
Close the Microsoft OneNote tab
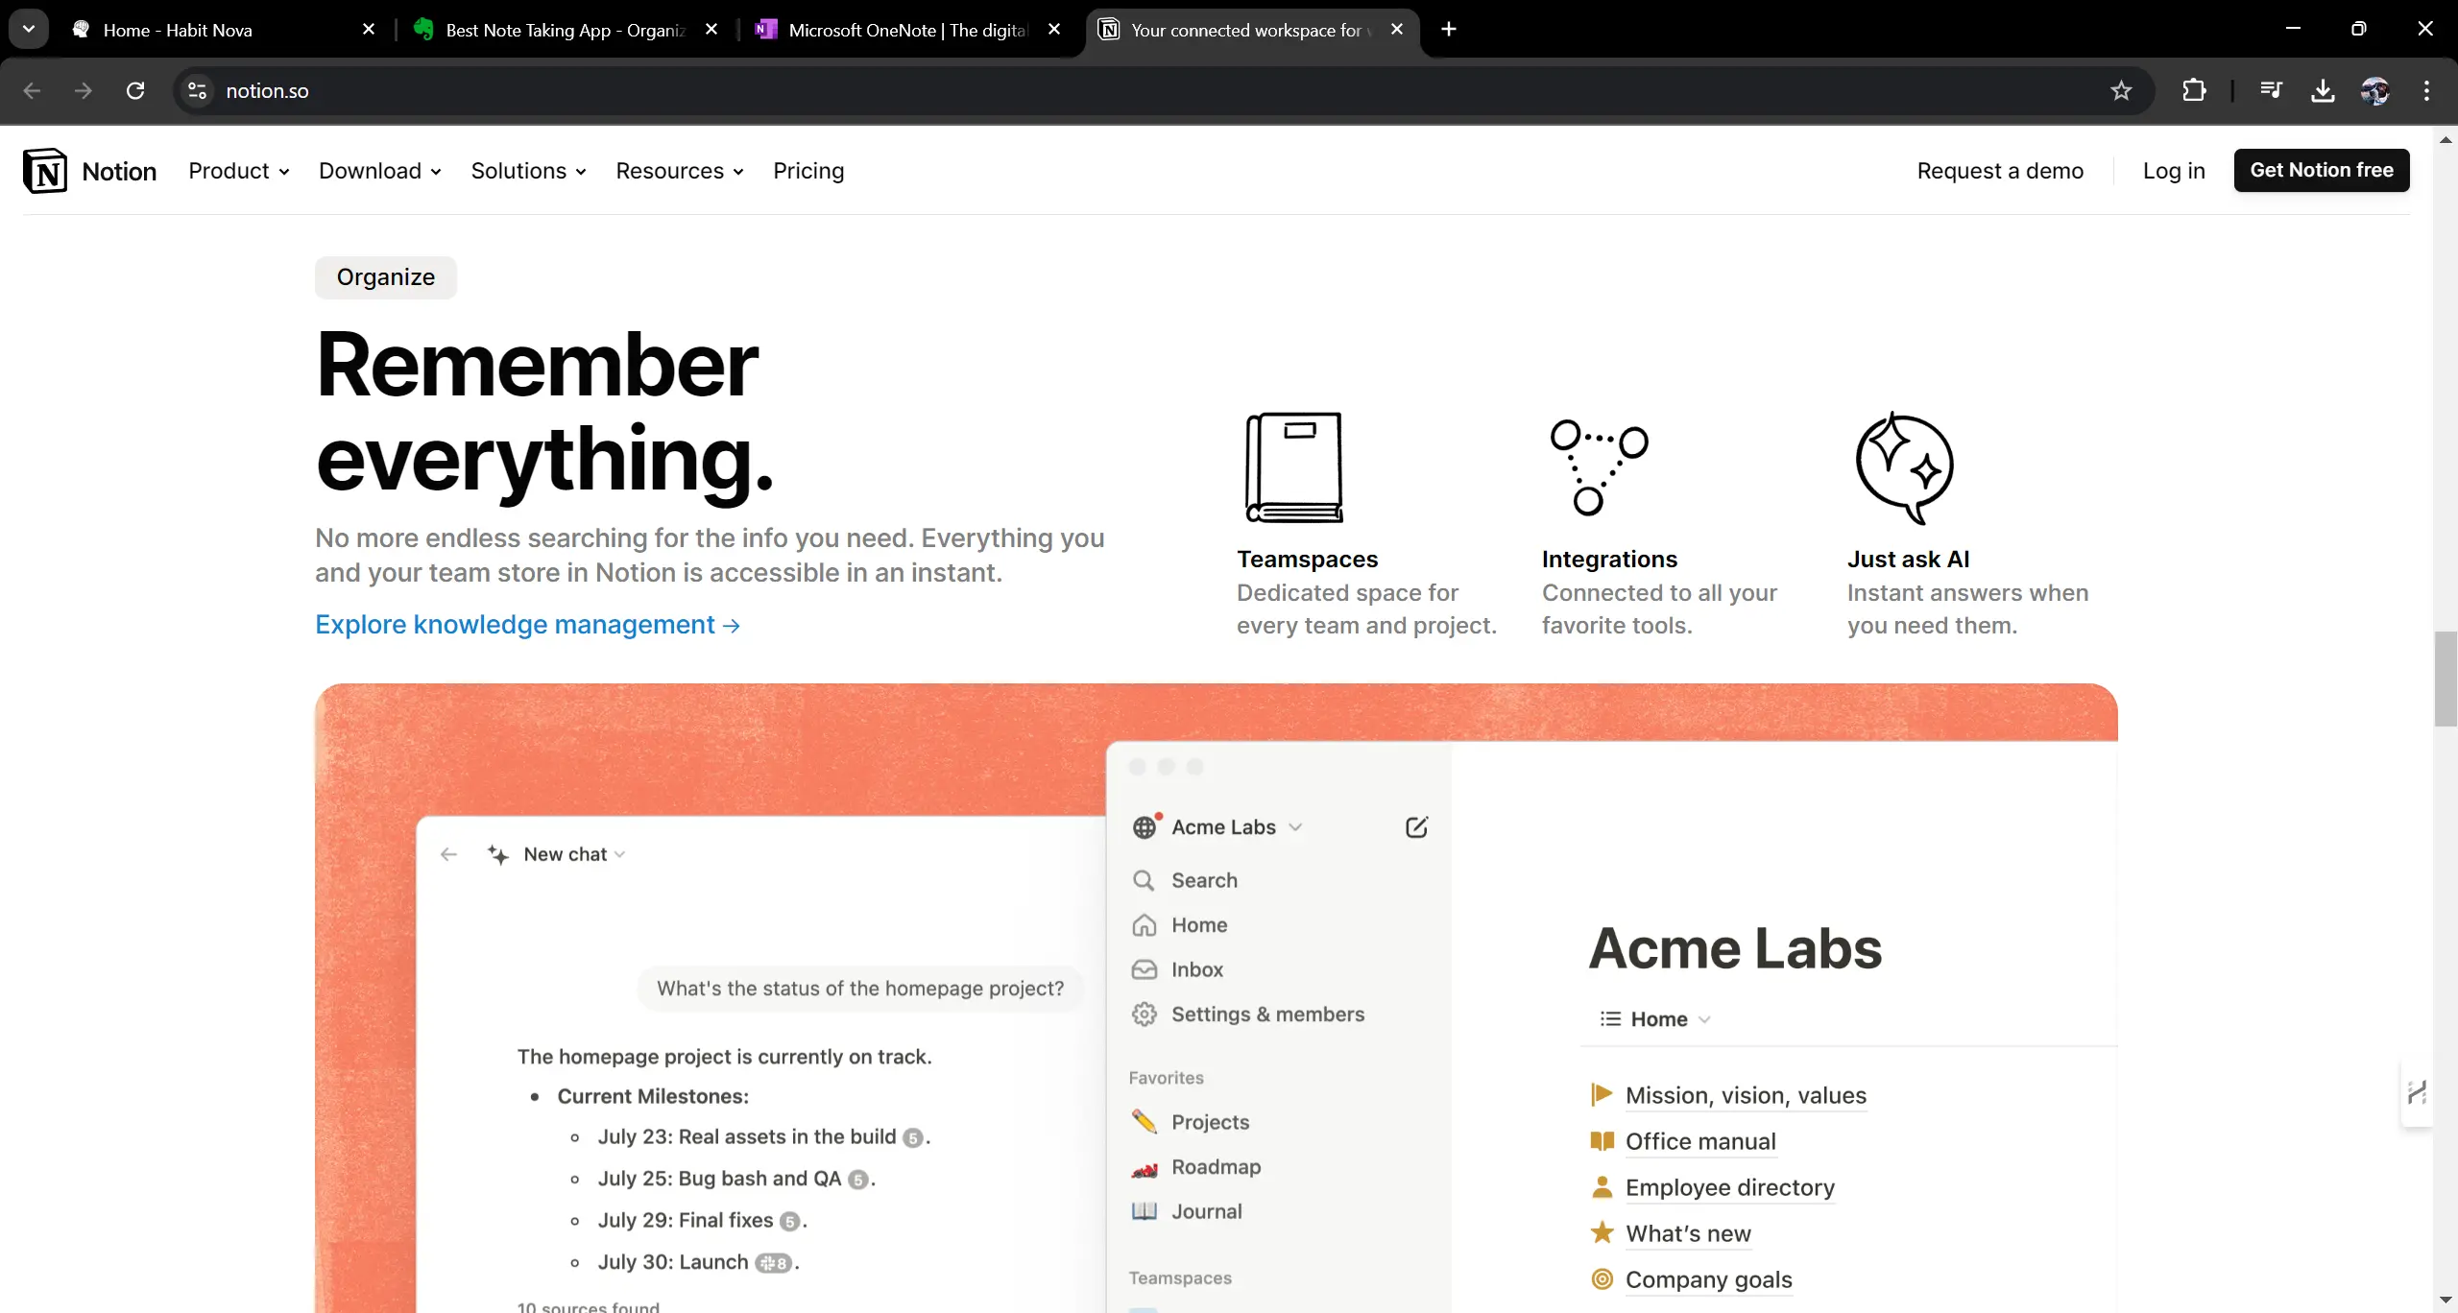1054,30
